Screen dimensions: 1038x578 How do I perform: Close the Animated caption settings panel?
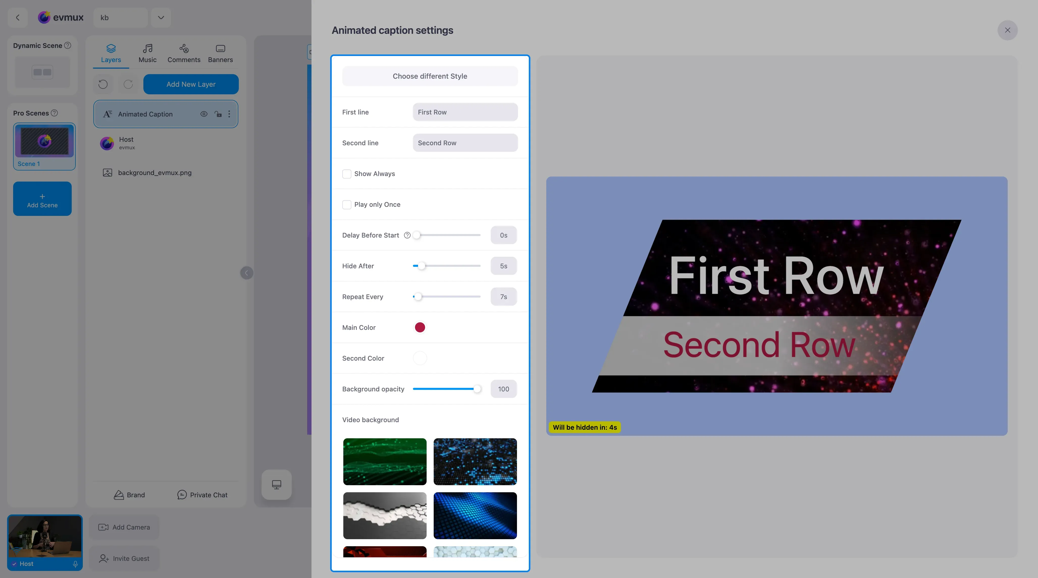coord(1007,30)
